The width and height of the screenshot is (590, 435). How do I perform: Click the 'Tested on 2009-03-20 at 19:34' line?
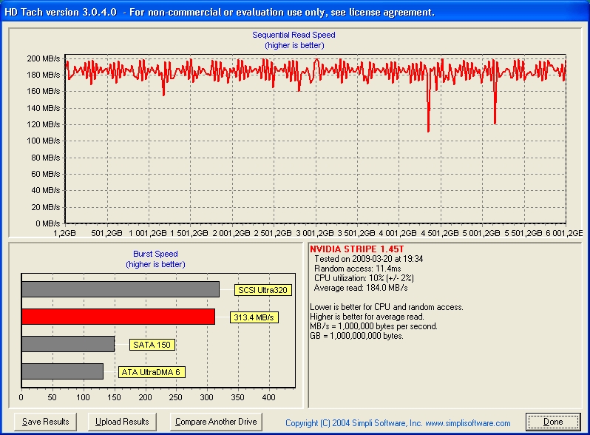click(x=368, y=259)
